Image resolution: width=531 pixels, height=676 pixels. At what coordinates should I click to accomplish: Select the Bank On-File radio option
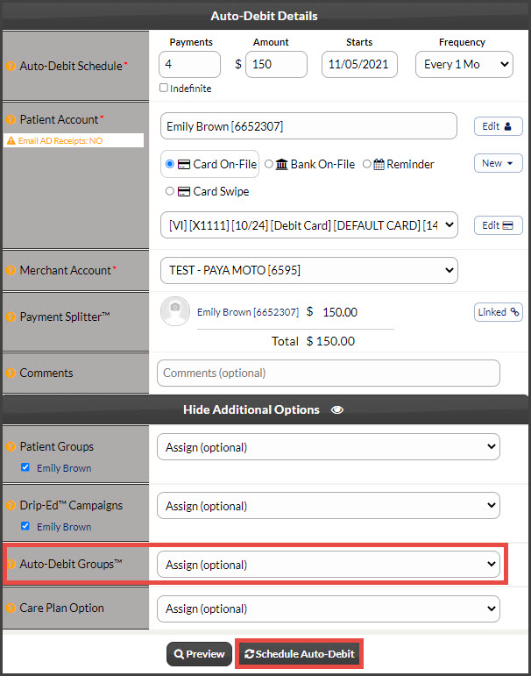pos(268,164)
